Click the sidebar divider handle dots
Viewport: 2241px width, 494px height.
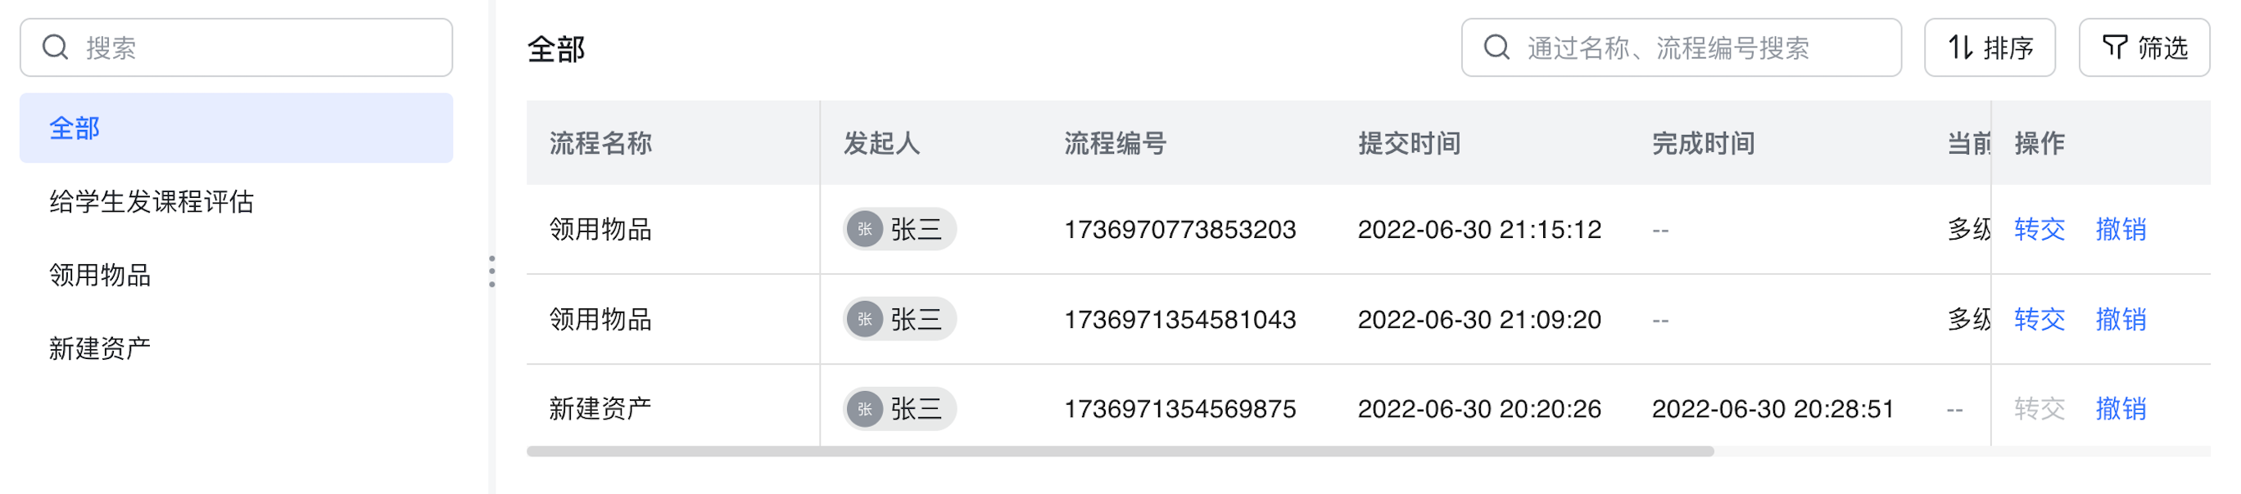pos(492,272)
